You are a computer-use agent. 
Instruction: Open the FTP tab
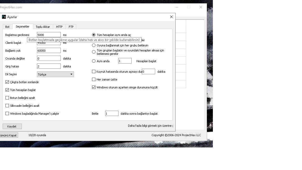(71, 26)
